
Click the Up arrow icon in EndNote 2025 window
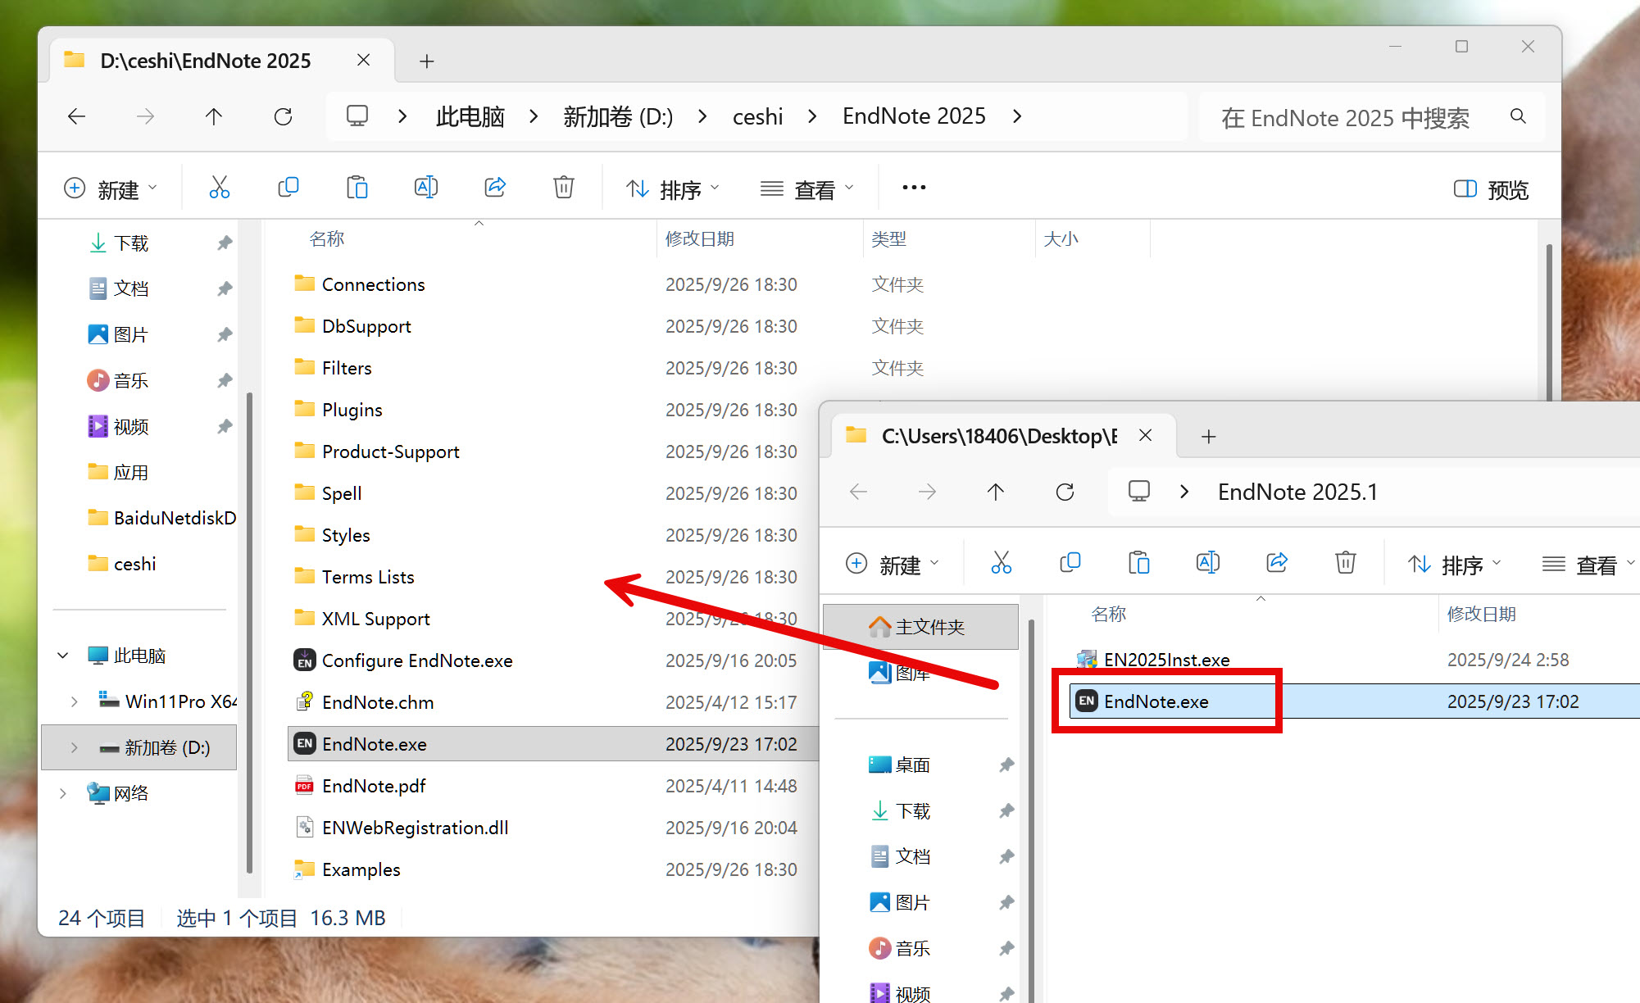pyautogui.click(x=214, y=116)
